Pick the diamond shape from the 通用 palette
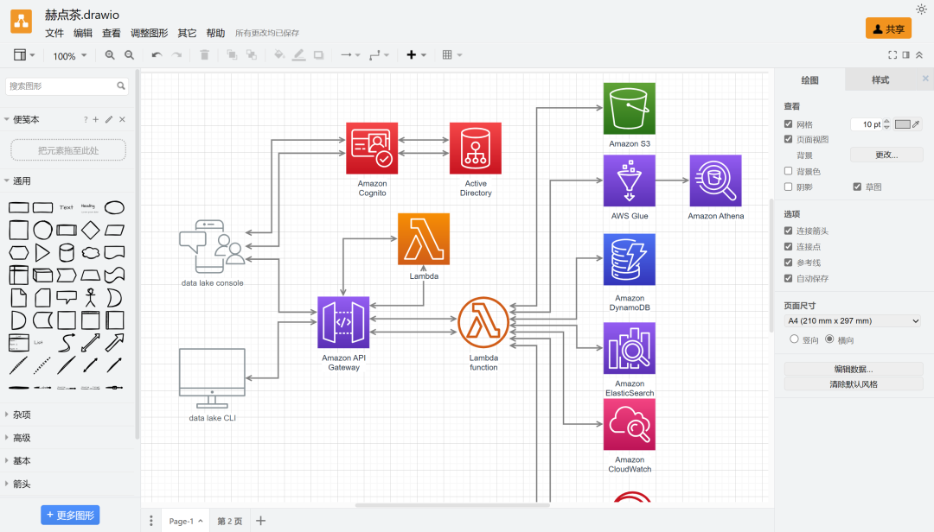This screenshot has height=532, width=934. 91,230
